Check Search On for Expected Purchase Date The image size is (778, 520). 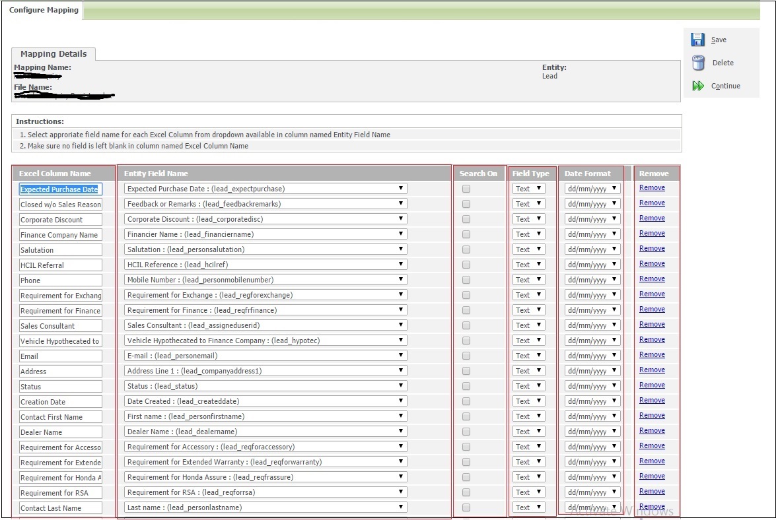click(466, 189)
